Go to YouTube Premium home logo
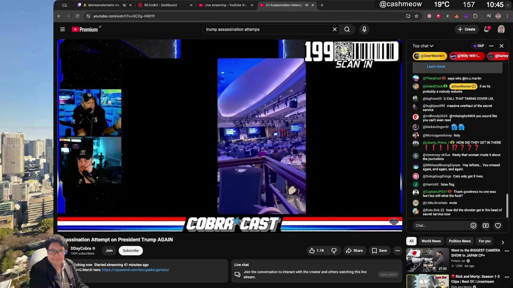Image resolution: width=513 pixels, height=288 pixels. (85, 29)
